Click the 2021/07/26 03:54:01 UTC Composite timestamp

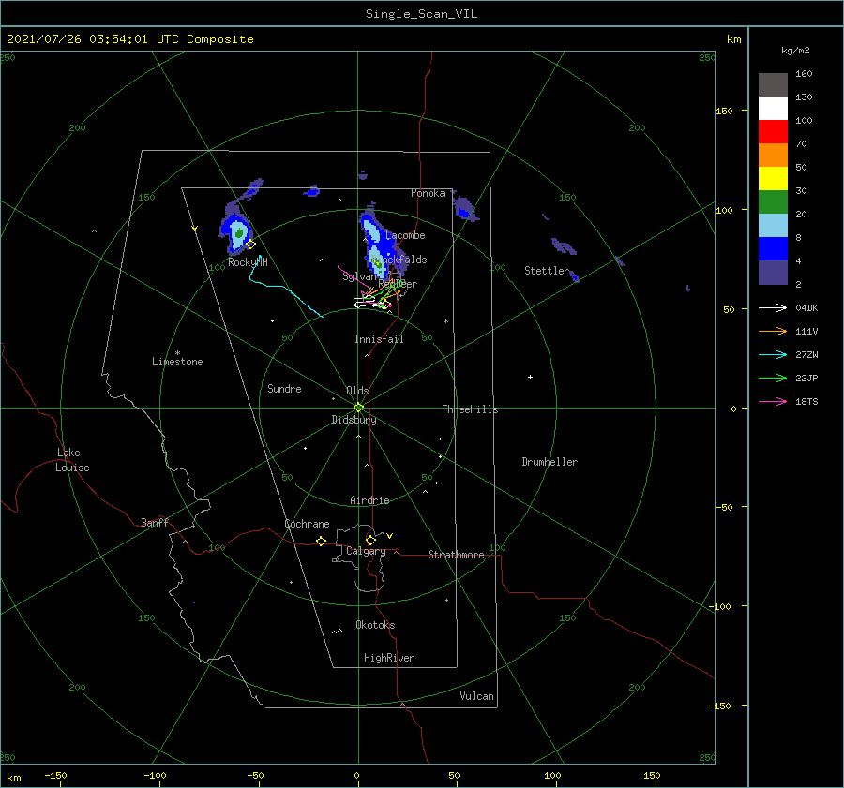[x=129, y=39]
